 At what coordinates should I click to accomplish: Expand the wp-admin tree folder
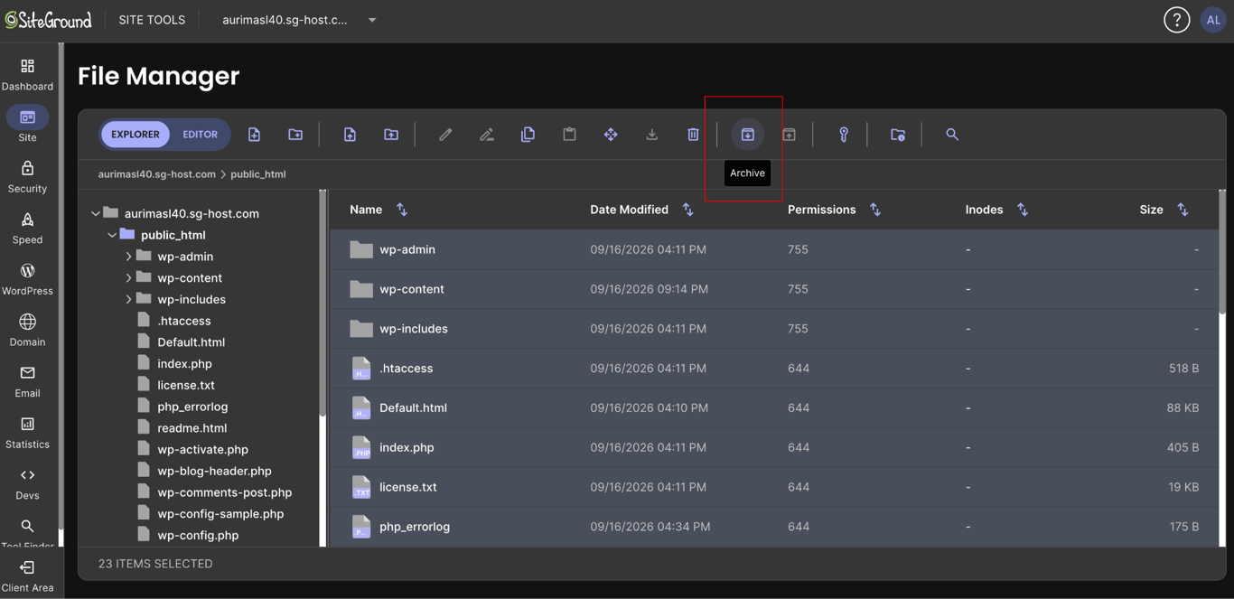point(128,257)
